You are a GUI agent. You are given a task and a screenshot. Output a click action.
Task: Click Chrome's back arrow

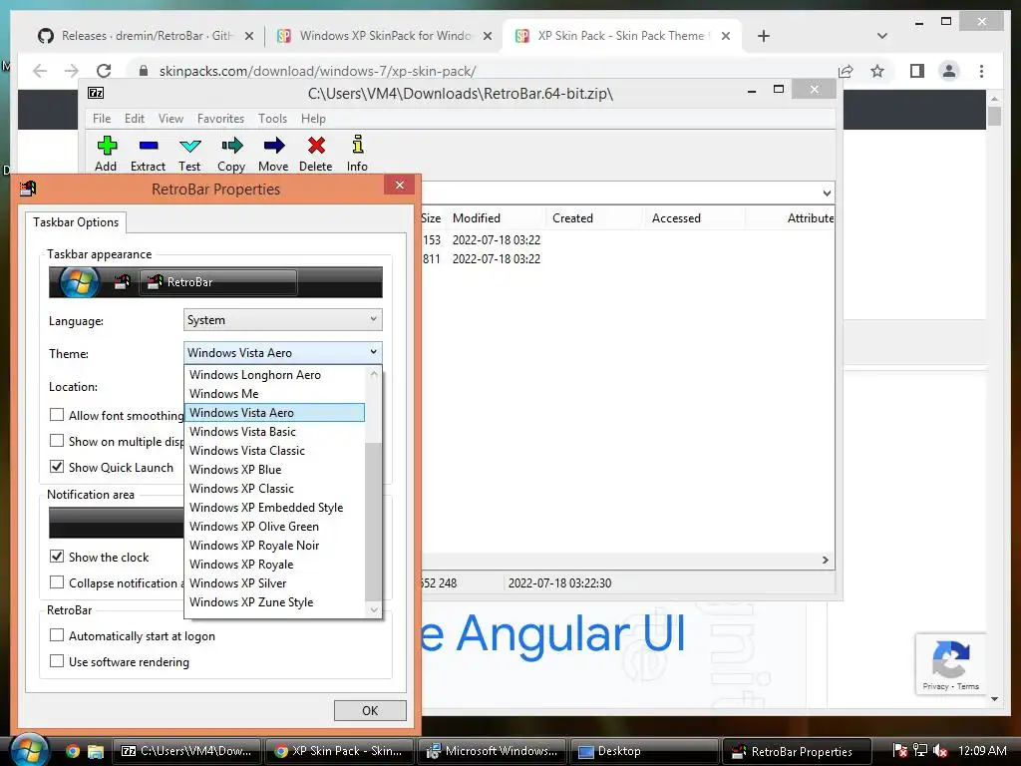[x=40, y=71]
